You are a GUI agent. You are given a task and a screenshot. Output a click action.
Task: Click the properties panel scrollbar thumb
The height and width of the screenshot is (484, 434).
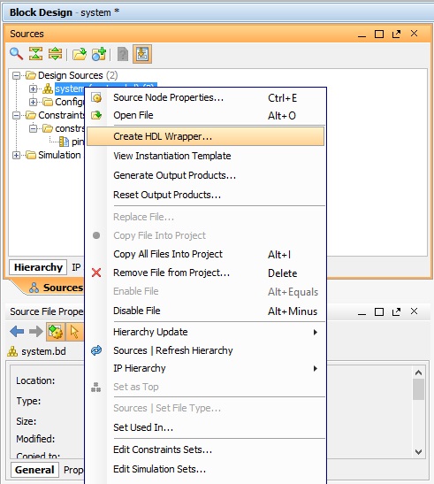coord(418,389)
